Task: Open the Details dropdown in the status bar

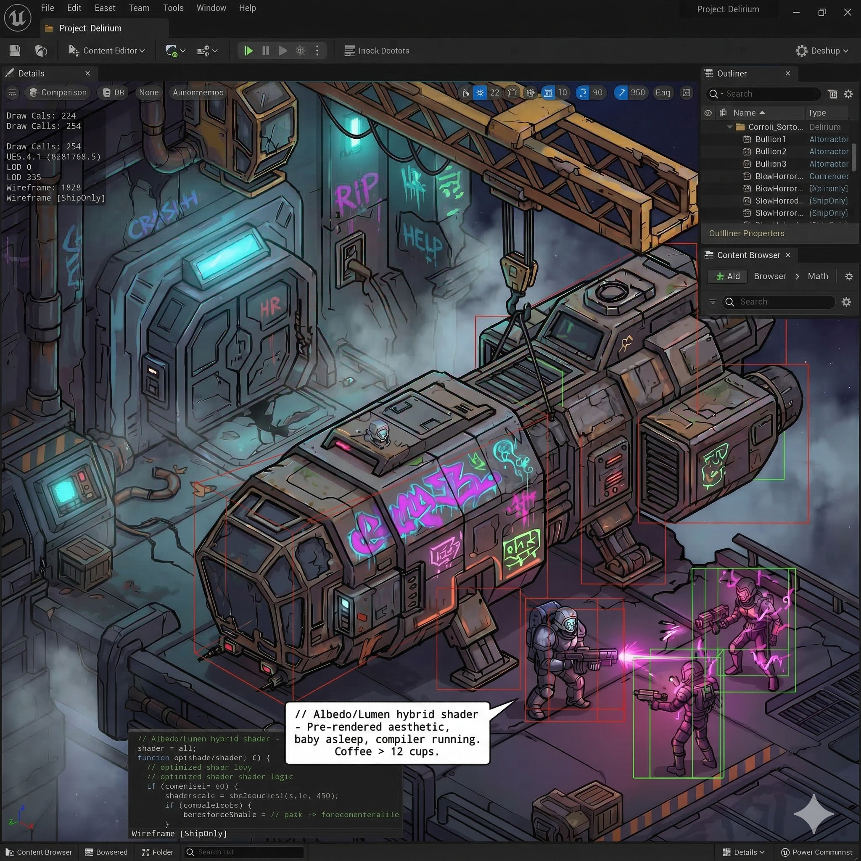Action: (744, 852)
